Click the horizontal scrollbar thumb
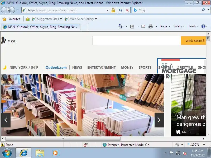211x158 pixels. (63, 139)
